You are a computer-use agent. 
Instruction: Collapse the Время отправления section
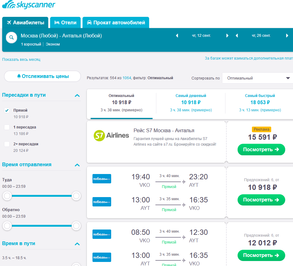(x=77, y=165)
